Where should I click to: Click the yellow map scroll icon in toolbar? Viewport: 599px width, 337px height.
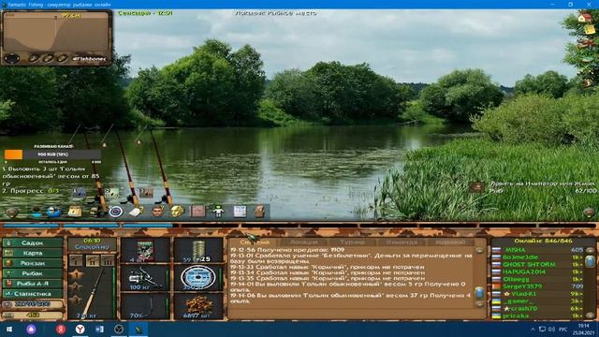[75, 212]
